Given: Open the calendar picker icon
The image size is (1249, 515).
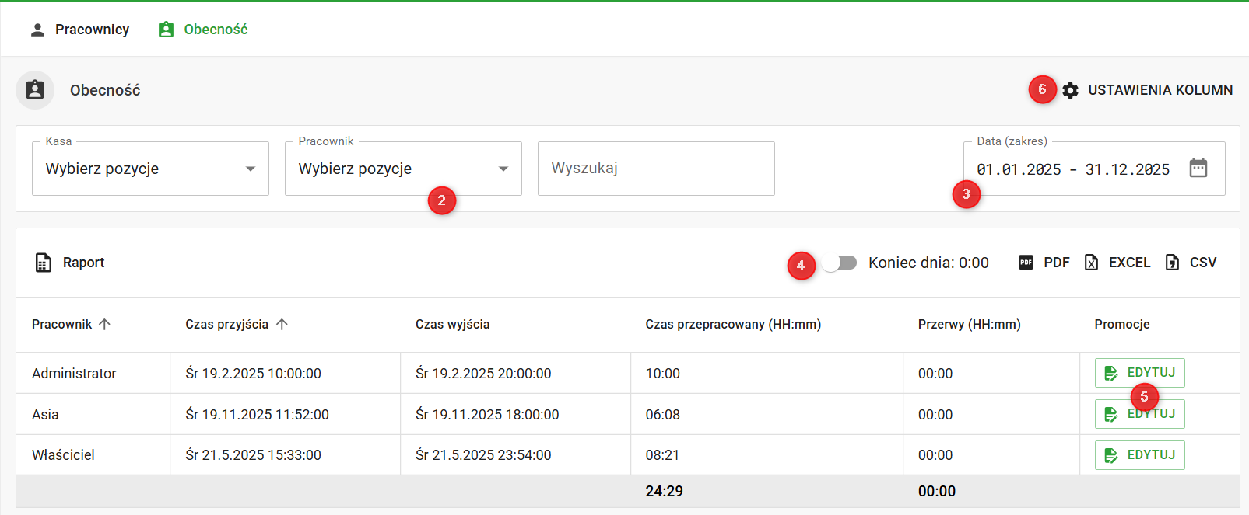Looking at the screenshot, I should click(x=1198, y=168).
